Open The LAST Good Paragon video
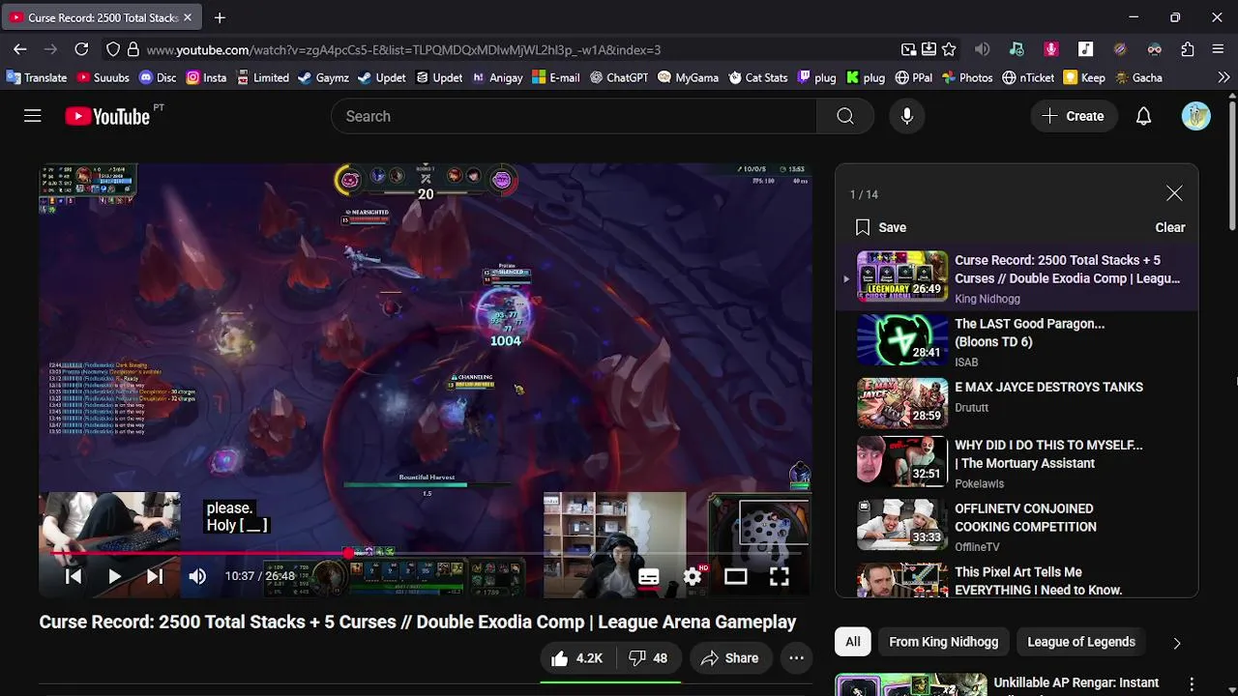Image resolution: width=1238 pixels, height=696 pixels. point(1029,333)
